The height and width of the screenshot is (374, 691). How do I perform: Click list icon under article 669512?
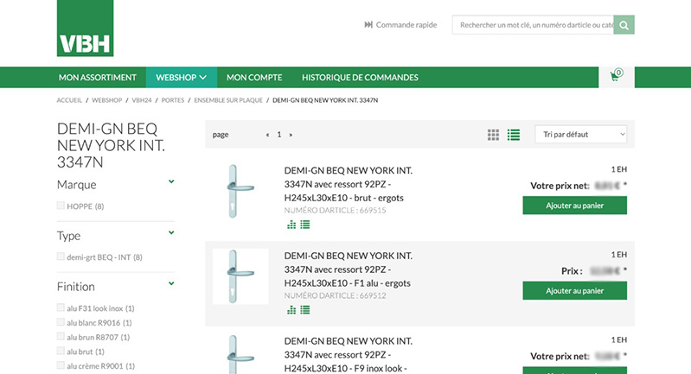[305, 309]
